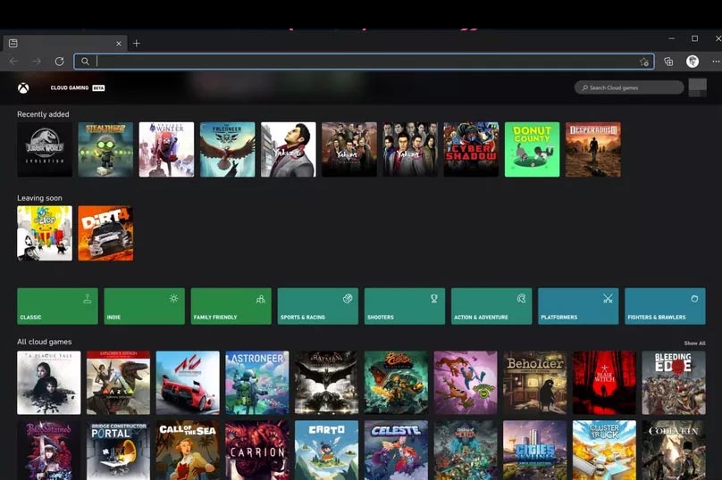722x480 pixels.
Task: Open browser settings and more menu
Action: tap(716, 62)
